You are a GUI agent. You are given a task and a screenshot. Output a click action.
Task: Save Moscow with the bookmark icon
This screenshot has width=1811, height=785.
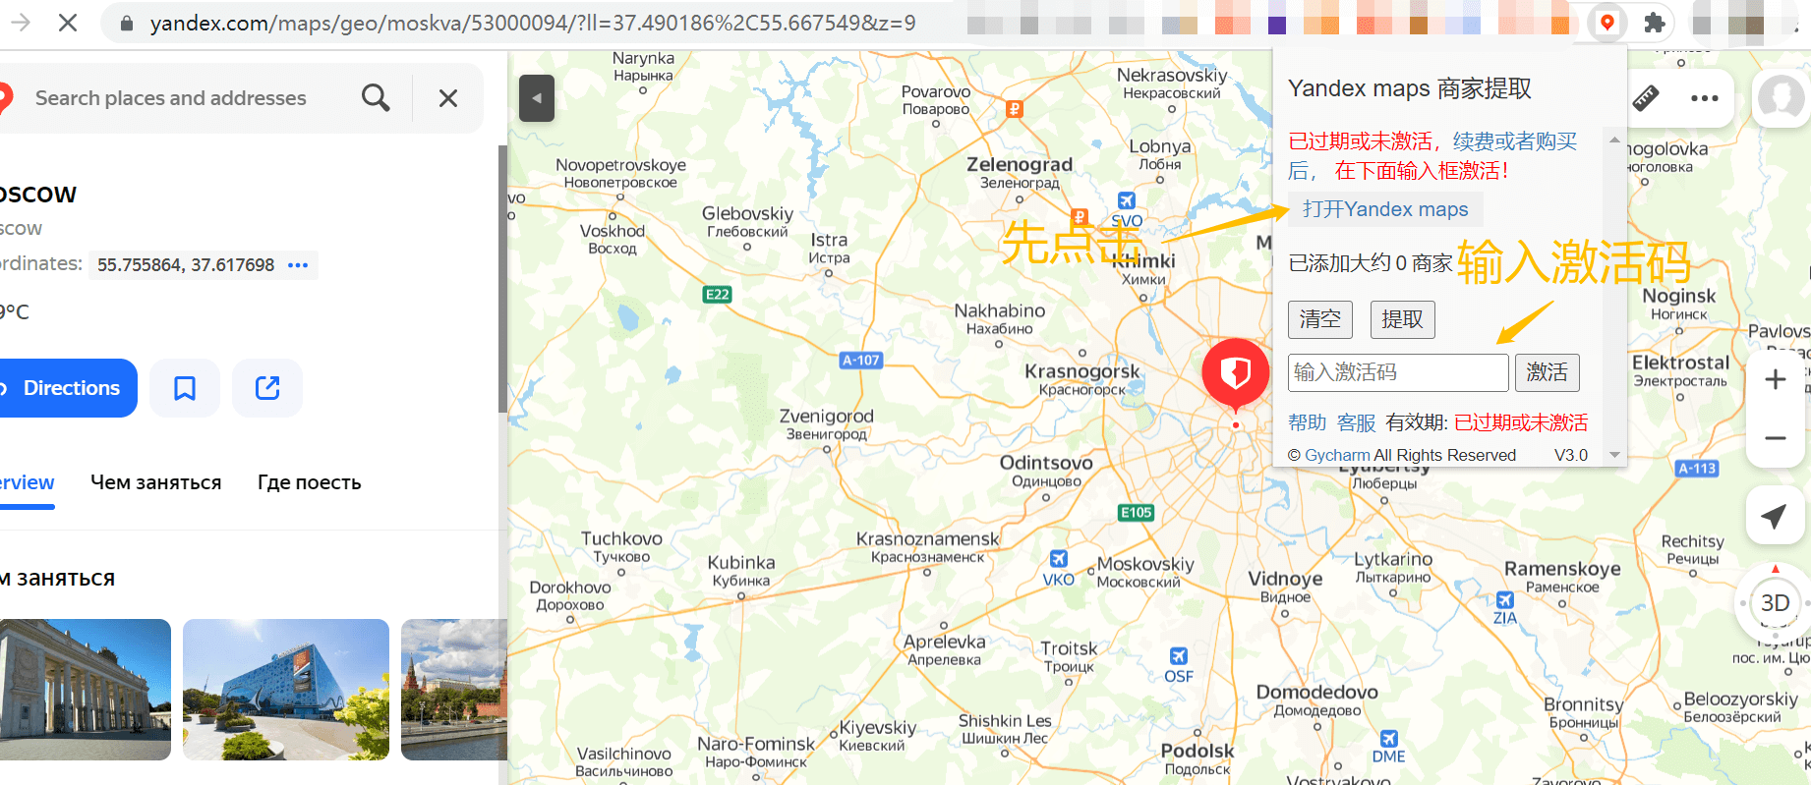185,388
